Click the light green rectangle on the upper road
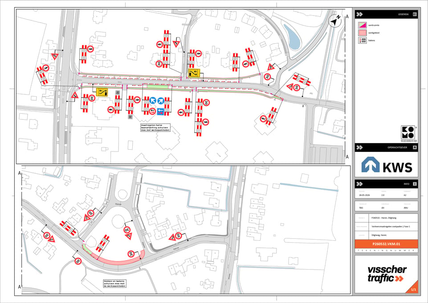Image resolution: width=428 pixels, height=303 pixels. click(158, 86)
